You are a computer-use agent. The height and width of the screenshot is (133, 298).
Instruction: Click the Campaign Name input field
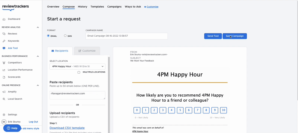[127, 36]
